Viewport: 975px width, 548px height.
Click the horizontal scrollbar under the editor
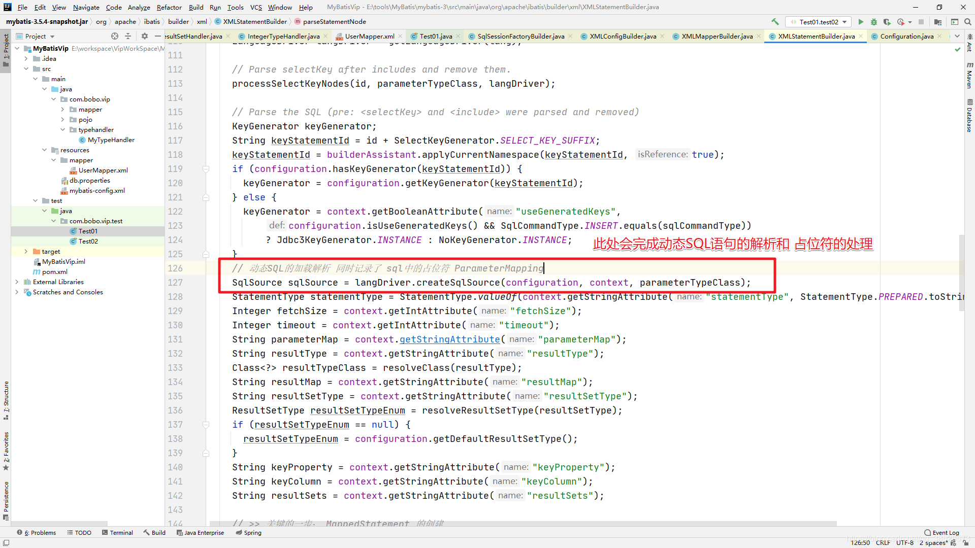523,524
